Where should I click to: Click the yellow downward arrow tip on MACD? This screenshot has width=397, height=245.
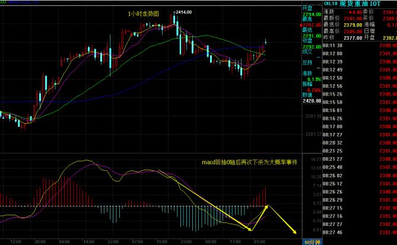(295, 232)
